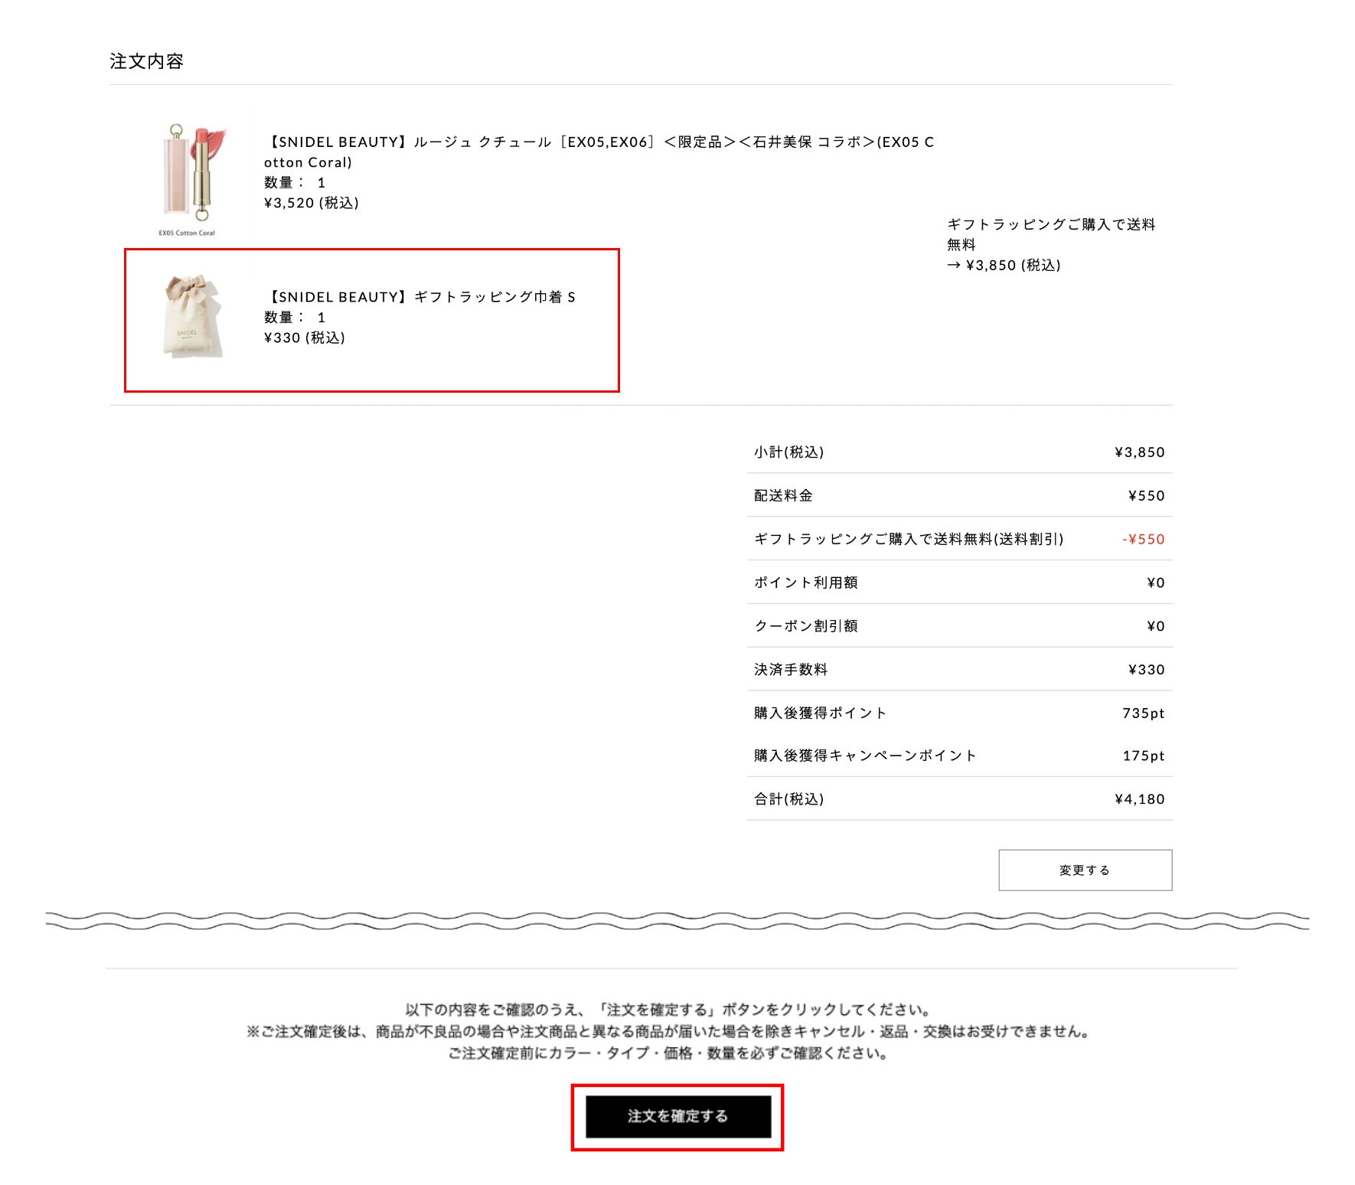
Task: Click the lipstick price ¥3,520 (税込)
Action: 312,203
